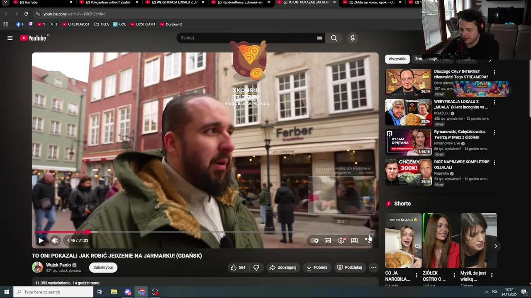Open options for 'Dlaczego CAŁY INTERNET' video
Screen dimensions: 531x298
click(494, 72)
